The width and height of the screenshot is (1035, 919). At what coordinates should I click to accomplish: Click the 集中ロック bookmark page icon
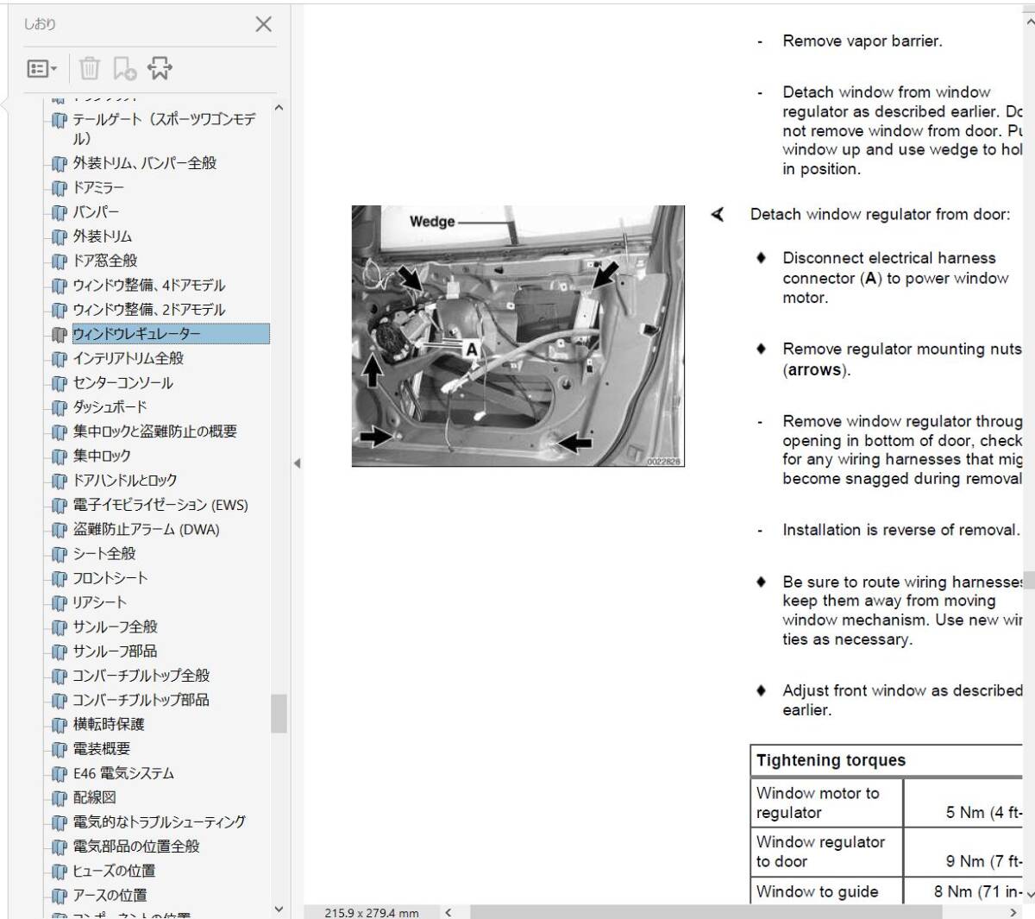(59, 456)
